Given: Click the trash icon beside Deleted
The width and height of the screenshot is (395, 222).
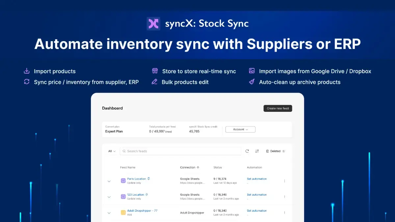Looking at the screenshot, I should pyautogui.click(x=268, y=151).
